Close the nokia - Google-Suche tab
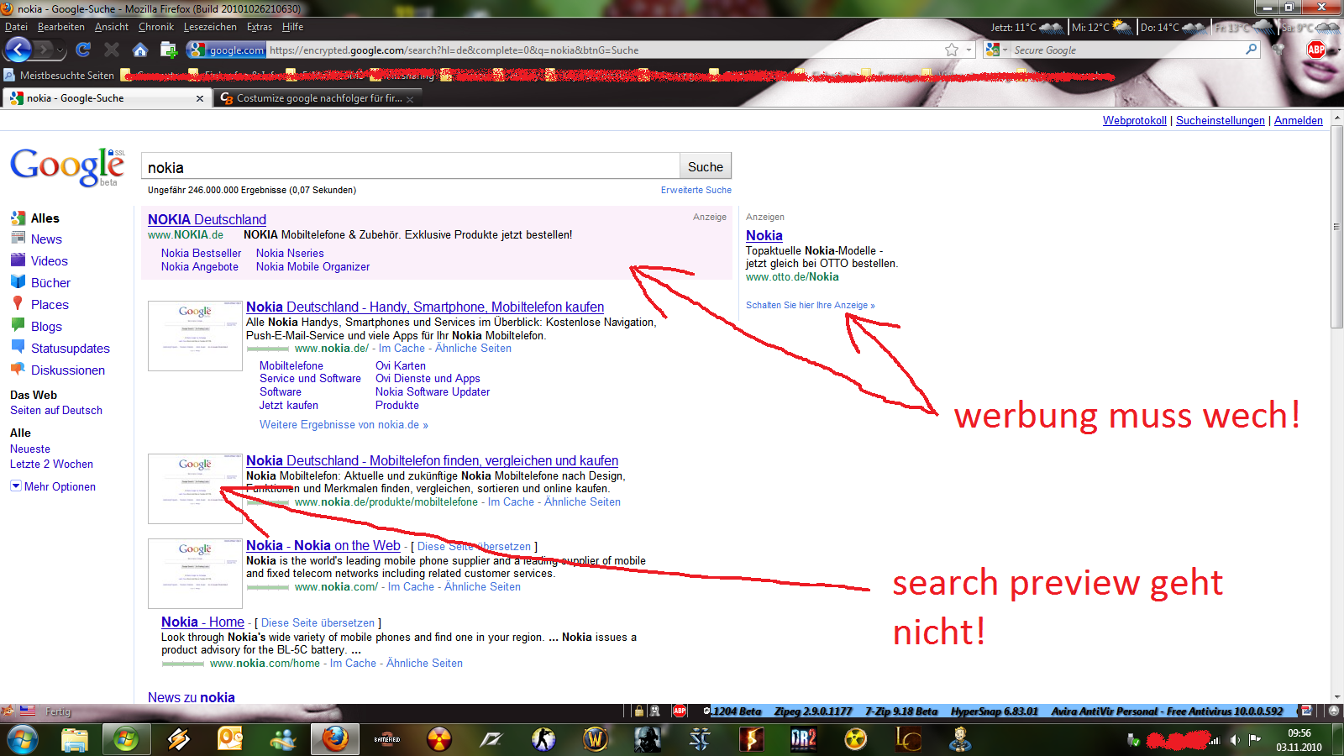1344x756 pixels. tap(200, 98)
